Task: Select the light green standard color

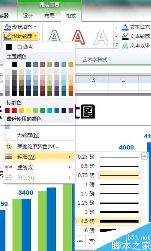Action: coord(35,110)
